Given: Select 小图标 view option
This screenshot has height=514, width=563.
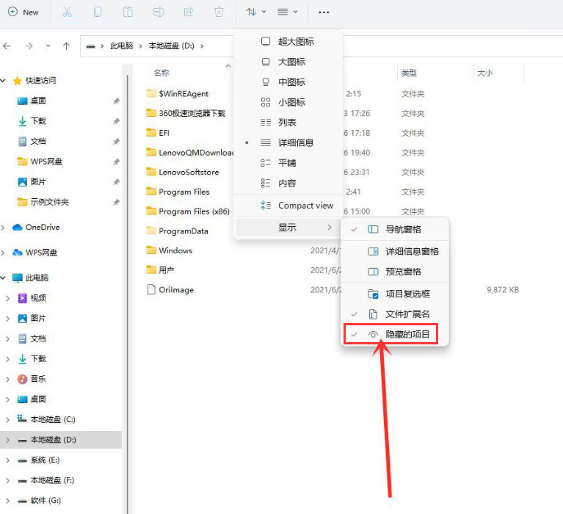Looking at the screenshot, I should pos(288,102).
